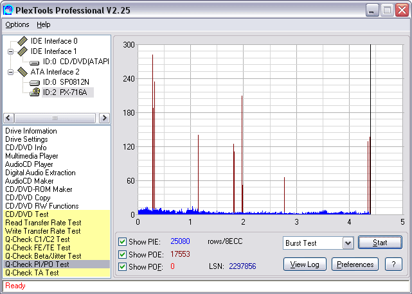Select Q-Check PI/PO Test

[x=57, y=264]
